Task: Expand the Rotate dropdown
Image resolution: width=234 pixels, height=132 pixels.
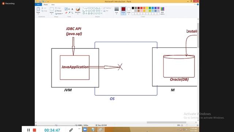Action: point(59,14)
